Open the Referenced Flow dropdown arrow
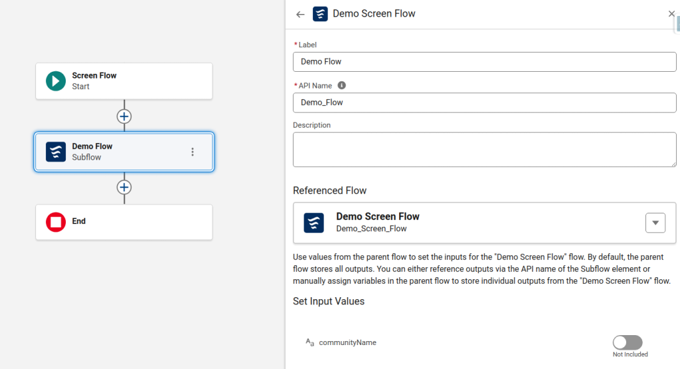680x369 pixels. tap(655, 223)
